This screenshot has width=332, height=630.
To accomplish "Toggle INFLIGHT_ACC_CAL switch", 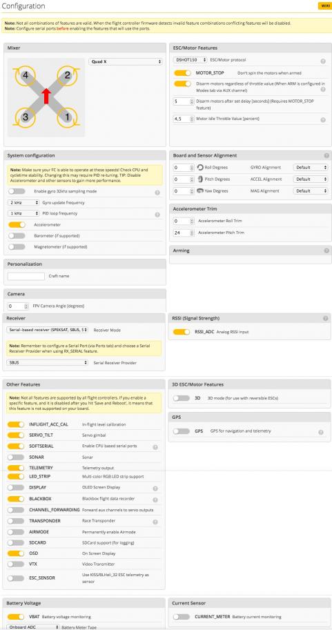I will (16, 424).
